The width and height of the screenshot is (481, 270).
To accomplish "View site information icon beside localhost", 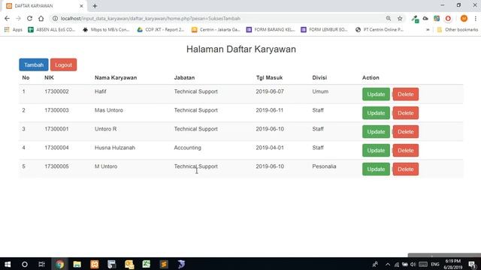I will coord(55,18).
